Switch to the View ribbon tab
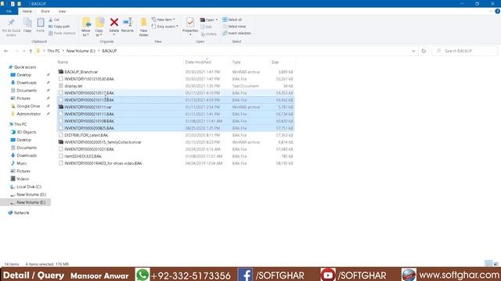Viewport: 501px width, 281px height. point(62,11)
